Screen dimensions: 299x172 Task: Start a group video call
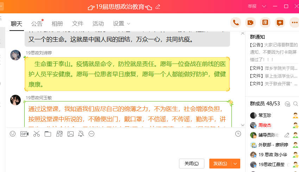pos(250,23)
